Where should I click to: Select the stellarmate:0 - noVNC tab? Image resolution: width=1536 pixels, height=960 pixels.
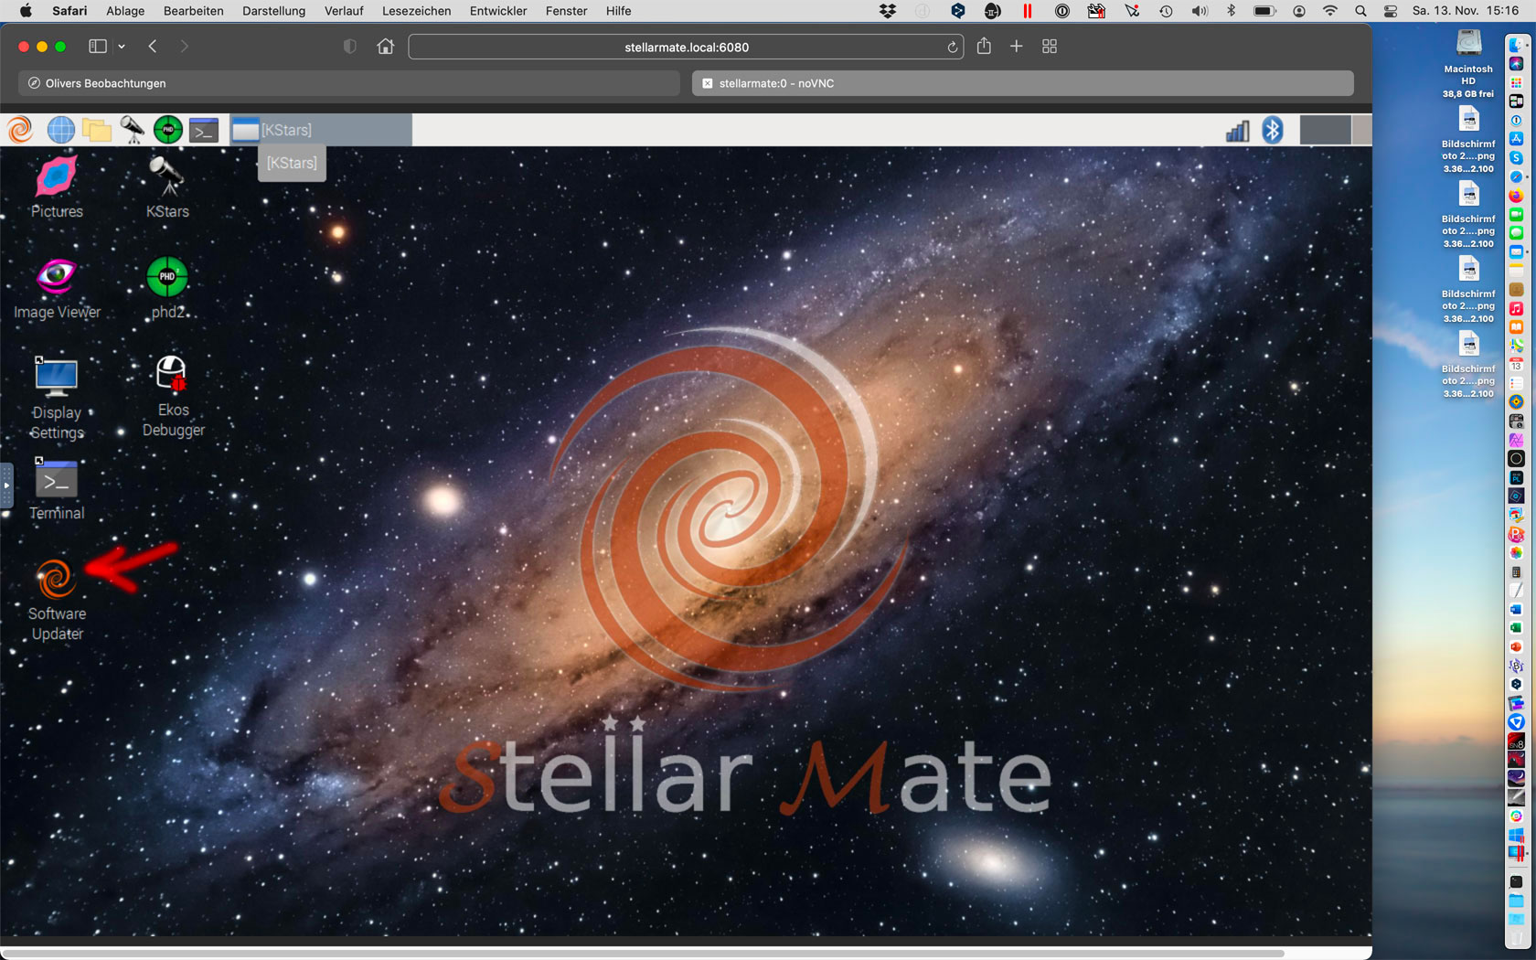[x=1021, y=83]
